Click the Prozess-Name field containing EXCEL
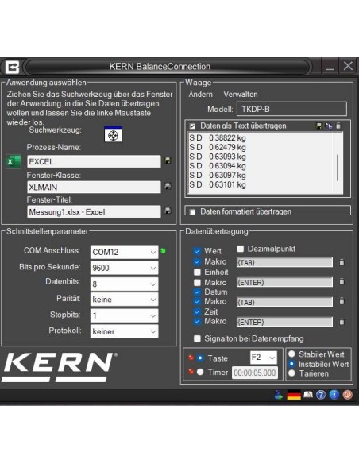The height and width of the screenshot is (464, 359). click(x=94, y=161)
